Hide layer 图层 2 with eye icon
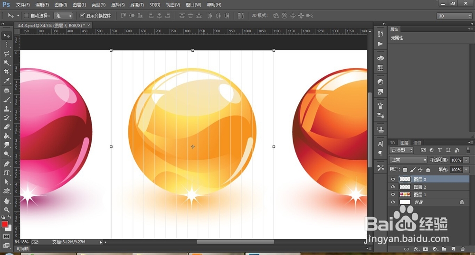Viewport: 475px width, 255px height. 393,187
